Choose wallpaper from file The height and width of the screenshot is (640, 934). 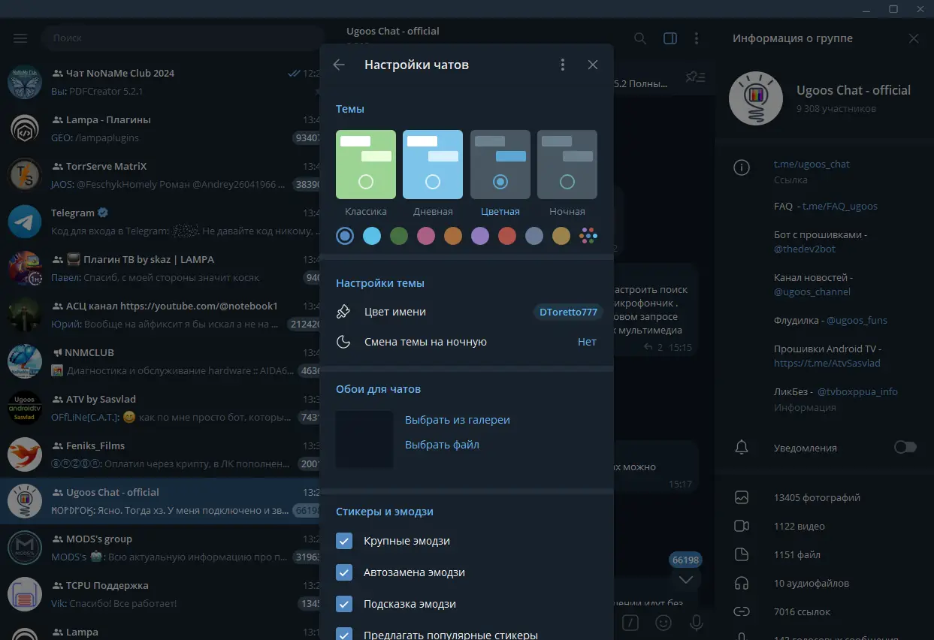tap(442, 445)
